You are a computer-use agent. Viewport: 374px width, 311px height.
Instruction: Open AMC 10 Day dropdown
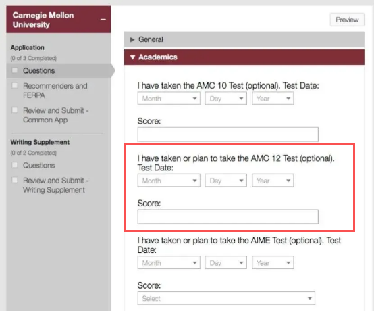coord(226,99)
